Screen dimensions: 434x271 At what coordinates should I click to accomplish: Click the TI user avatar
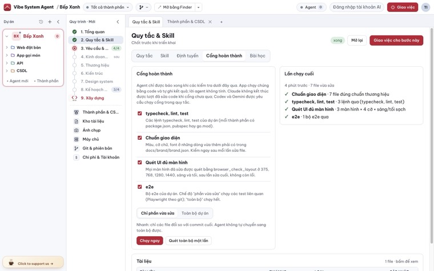click(425, 7)
